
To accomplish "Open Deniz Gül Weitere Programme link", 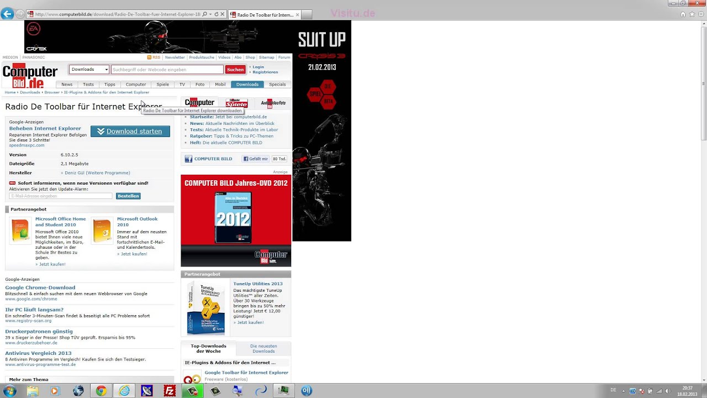I will [97, 173].
